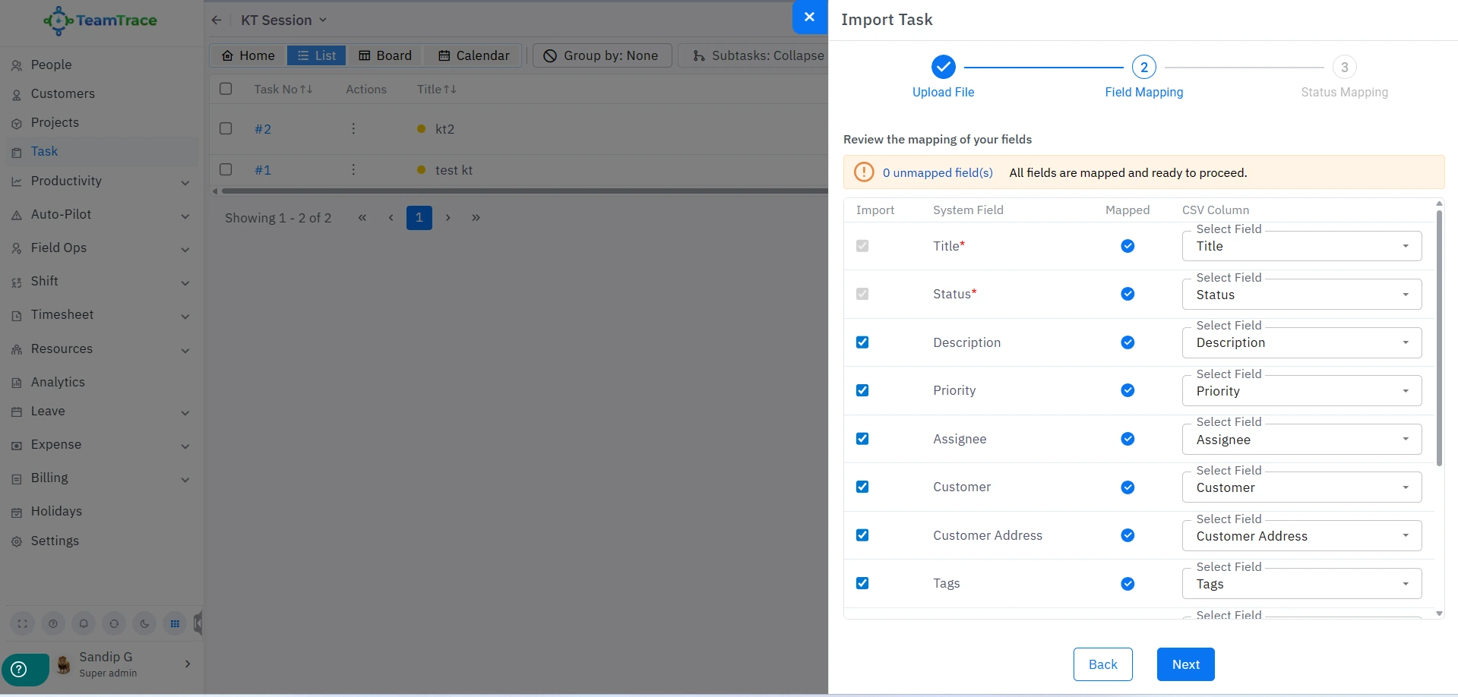Open the Priority CSV column dropdown
This screenshot has height=697, width=1458.
tap(1301, 391)
